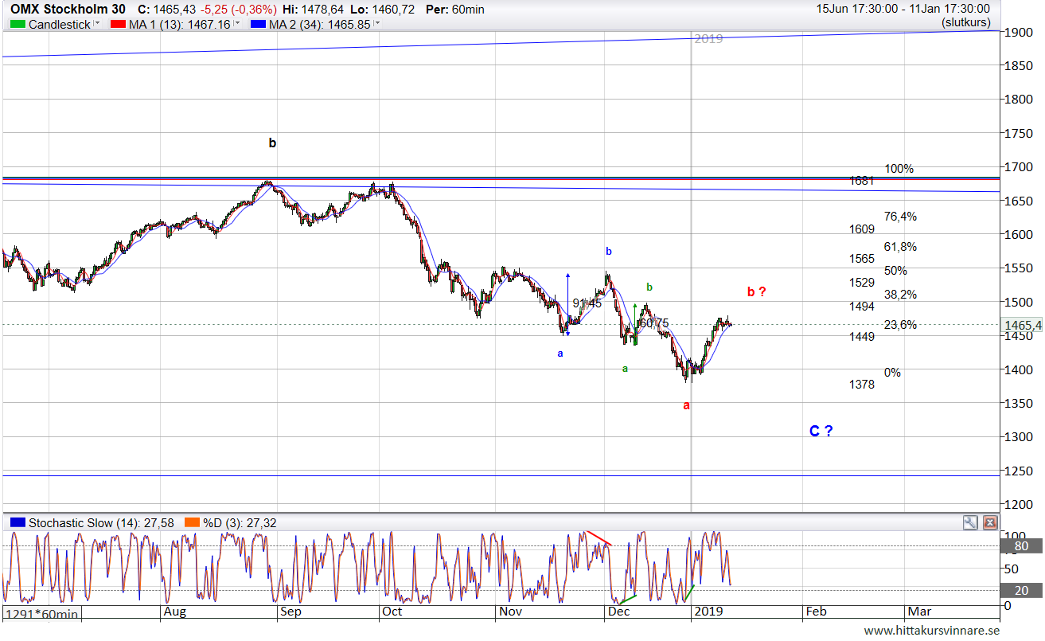Screen dimensions: 1045x641
Task: Click the blue 'C ?' annotation
Action: 821,432
